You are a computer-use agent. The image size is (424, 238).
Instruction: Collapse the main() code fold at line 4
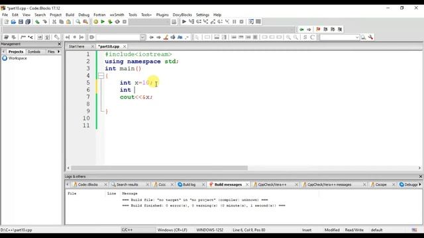click(x=101, y=76)
